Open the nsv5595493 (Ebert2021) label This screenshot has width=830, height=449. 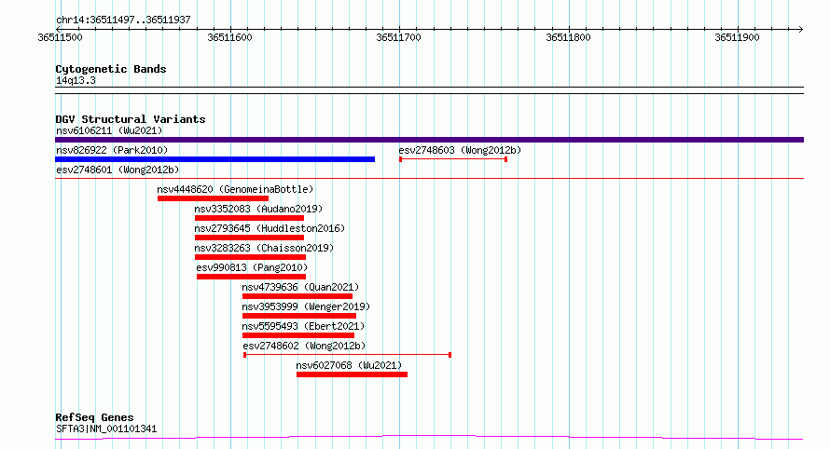point(303,326)
